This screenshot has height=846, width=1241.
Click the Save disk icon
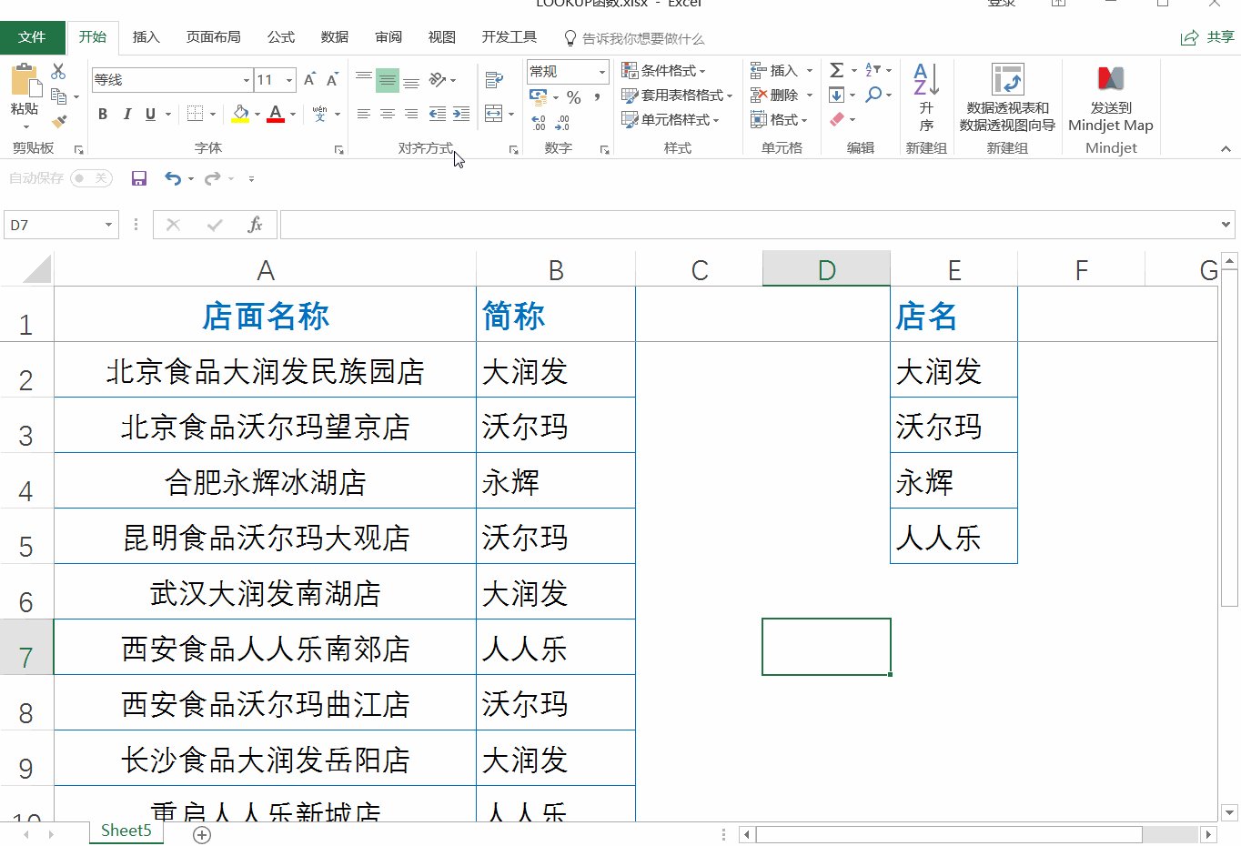click(138, 178)
